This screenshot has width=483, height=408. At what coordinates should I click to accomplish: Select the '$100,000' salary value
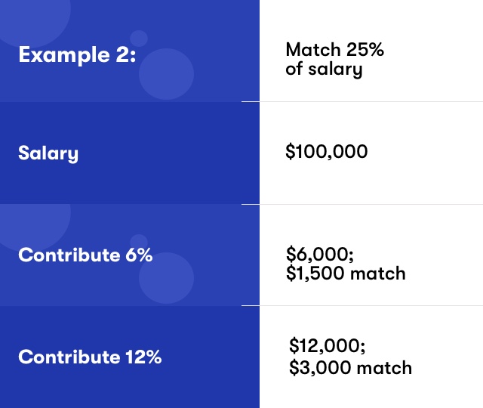327,151
